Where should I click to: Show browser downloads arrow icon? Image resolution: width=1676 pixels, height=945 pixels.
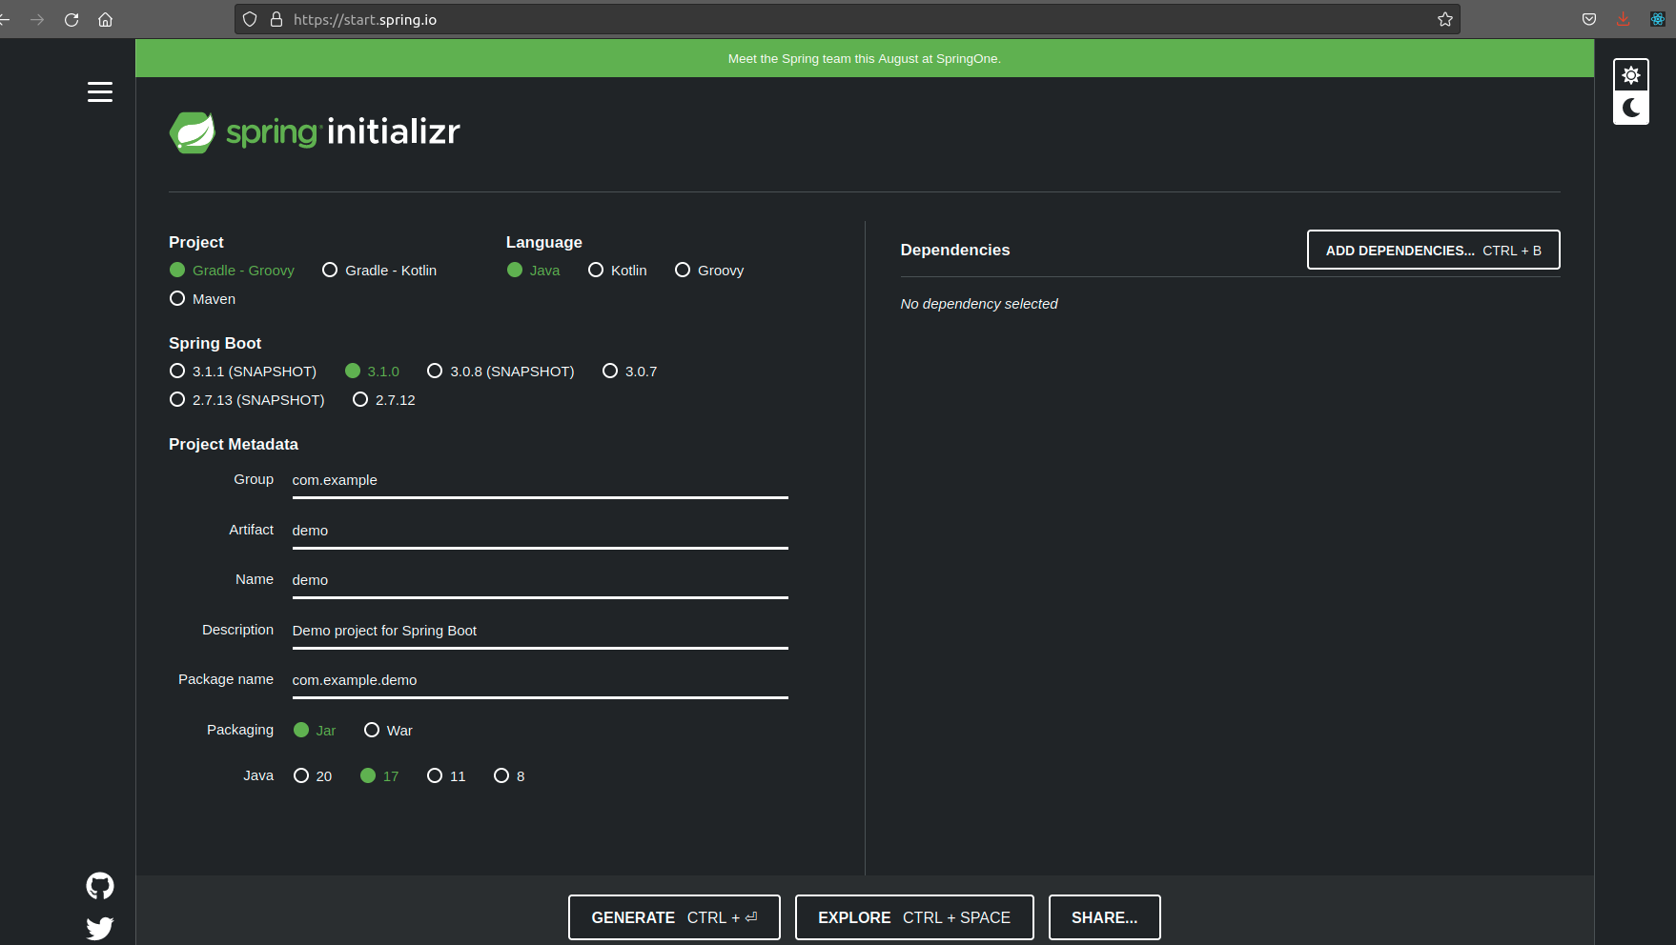[1624, 19]
